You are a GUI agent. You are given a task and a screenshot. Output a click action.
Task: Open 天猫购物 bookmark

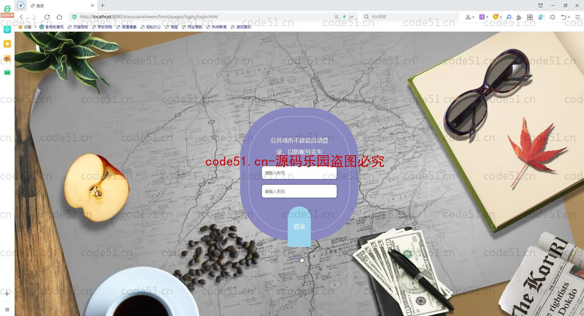pos(78,27)
